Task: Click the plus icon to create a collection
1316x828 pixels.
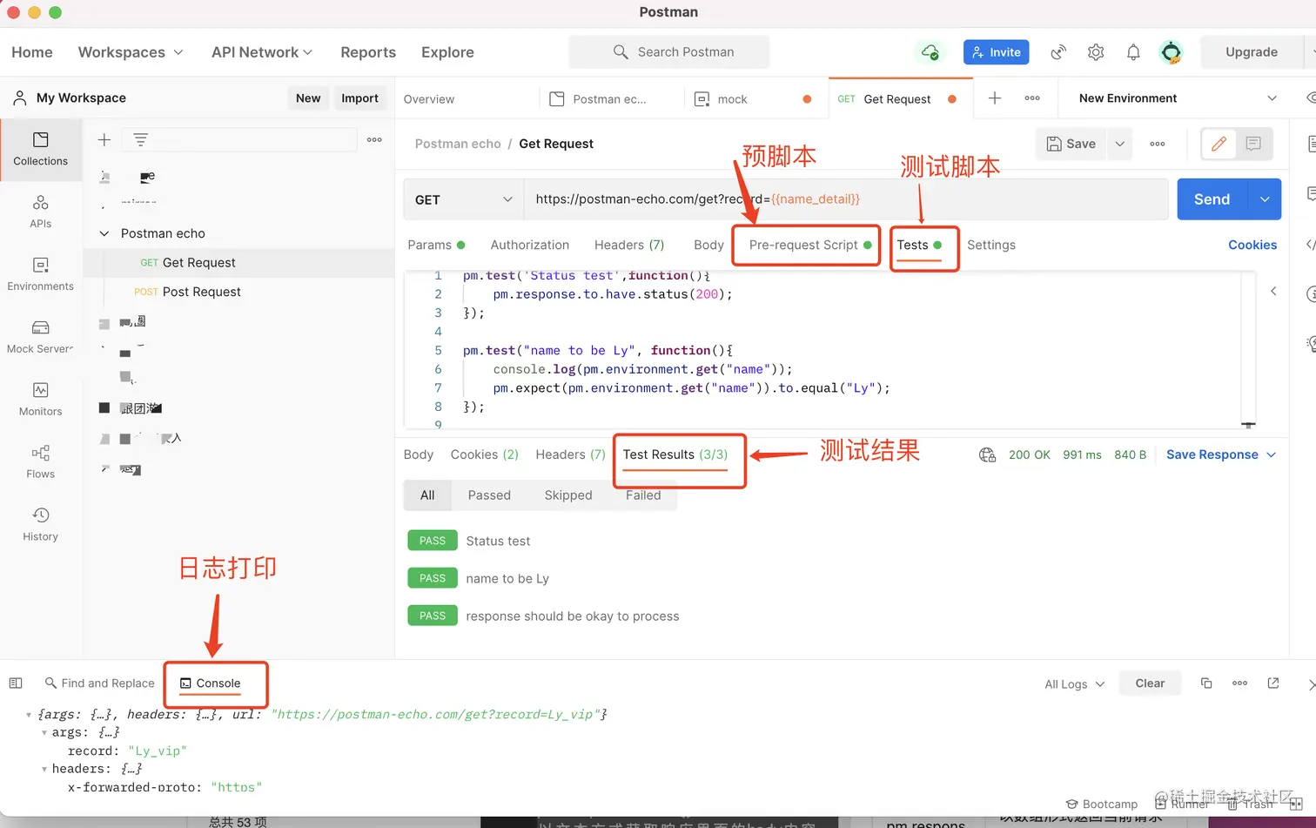Action: pyautogui.click(x=104, y=140)
